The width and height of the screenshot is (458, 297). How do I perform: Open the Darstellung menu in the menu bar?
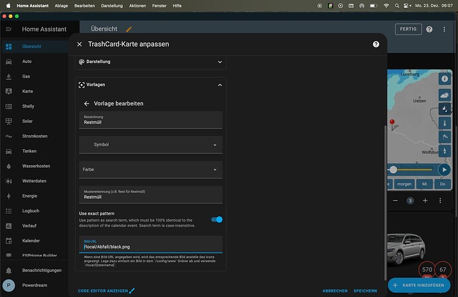[x=112, y=5]
